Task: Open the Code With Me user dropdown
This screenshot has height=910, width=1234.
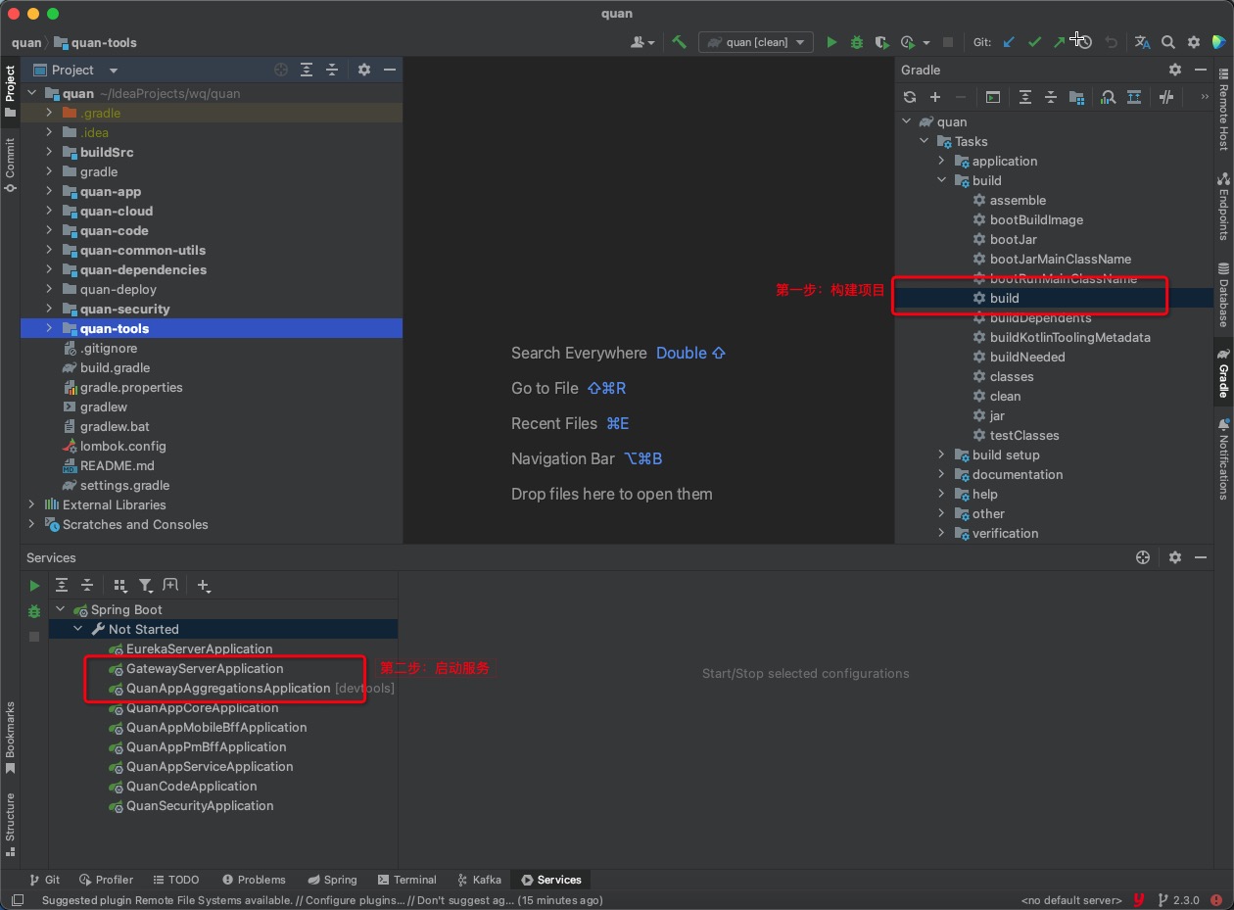Action: (642, 42)
